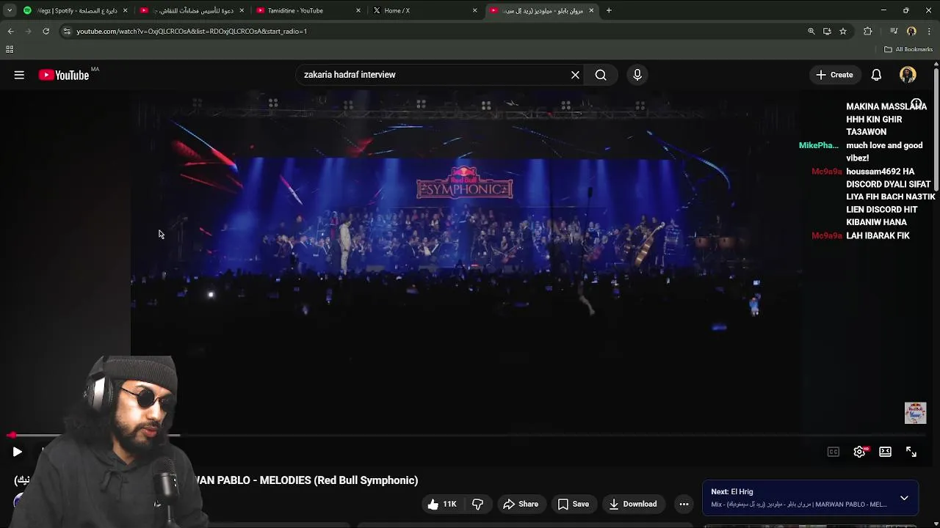This screenshot has width=940, height=528.
Task: Like the video with 11K likes
Action: (441, 504)
